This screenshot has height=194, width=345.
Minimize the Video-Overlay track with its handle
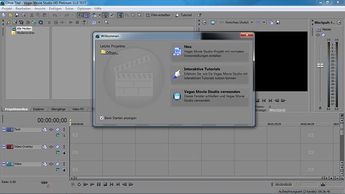tap(4, 147)
